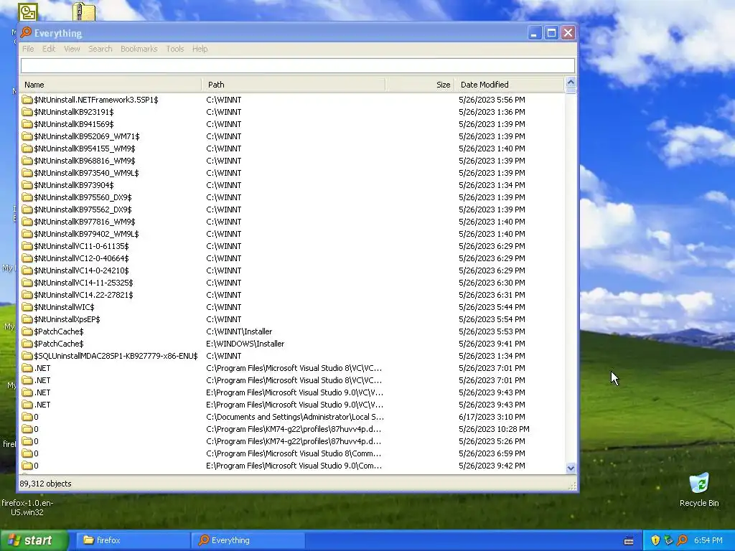Sort results by the Path column header

pos(294,85)
